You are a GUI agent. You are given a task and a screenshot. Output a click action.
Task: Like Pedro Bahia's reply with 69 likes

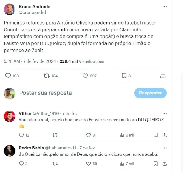88,164
